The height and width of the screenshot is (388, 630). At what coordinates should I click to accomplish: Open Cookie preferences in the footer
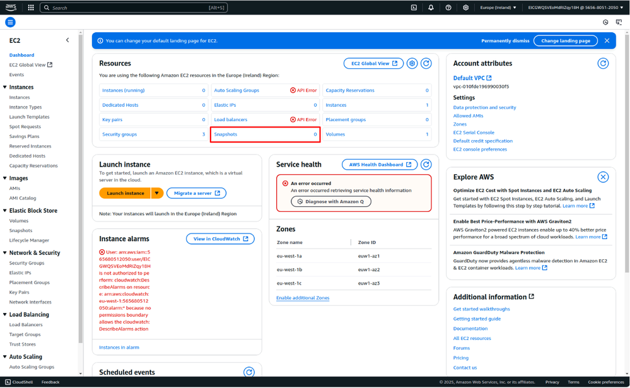pyautogui.click(x=605, y=382)
